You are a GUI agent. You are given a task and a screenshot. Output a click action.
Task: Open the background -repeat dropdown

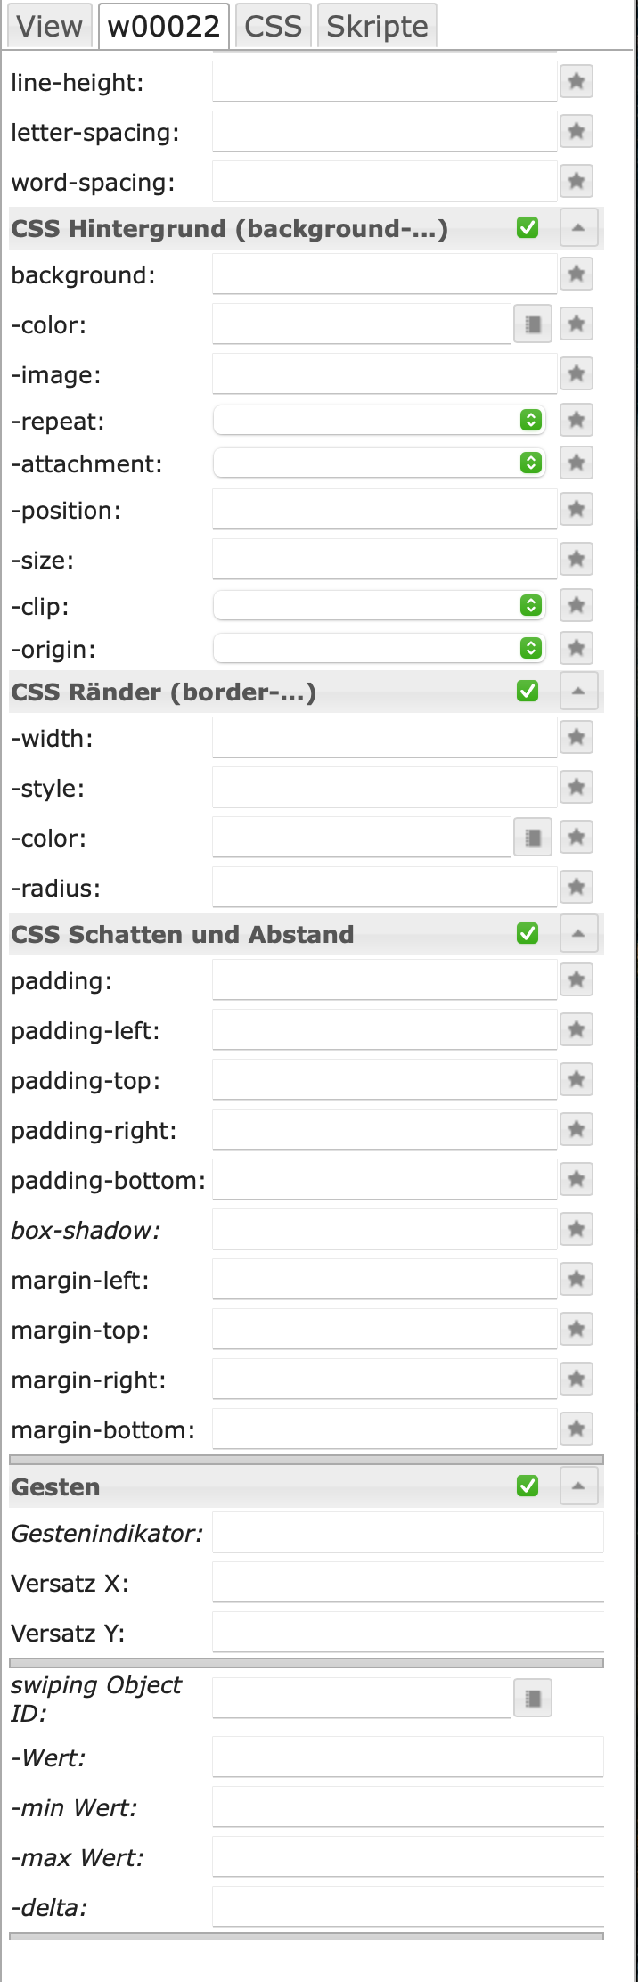pyautogui.click(x=379, y=421)
